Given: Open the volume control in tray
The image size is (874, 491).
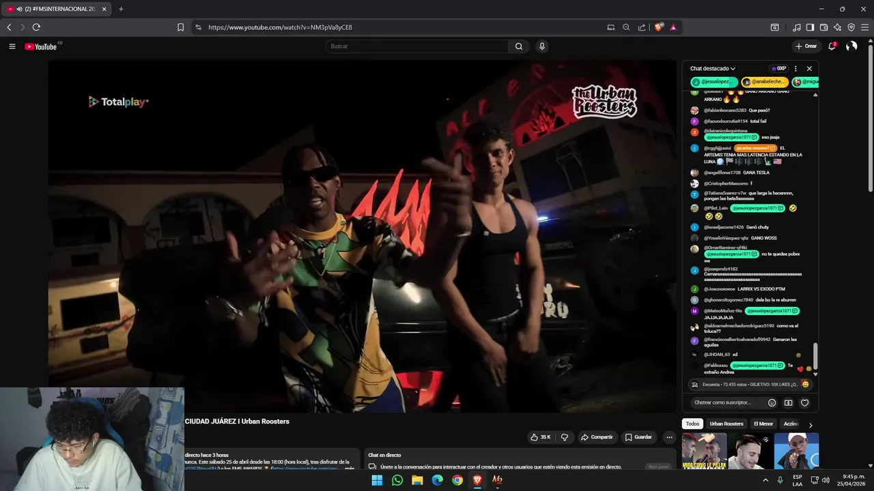Looking at the screenshot, I should pyautogui.click(x=826, y=480).
